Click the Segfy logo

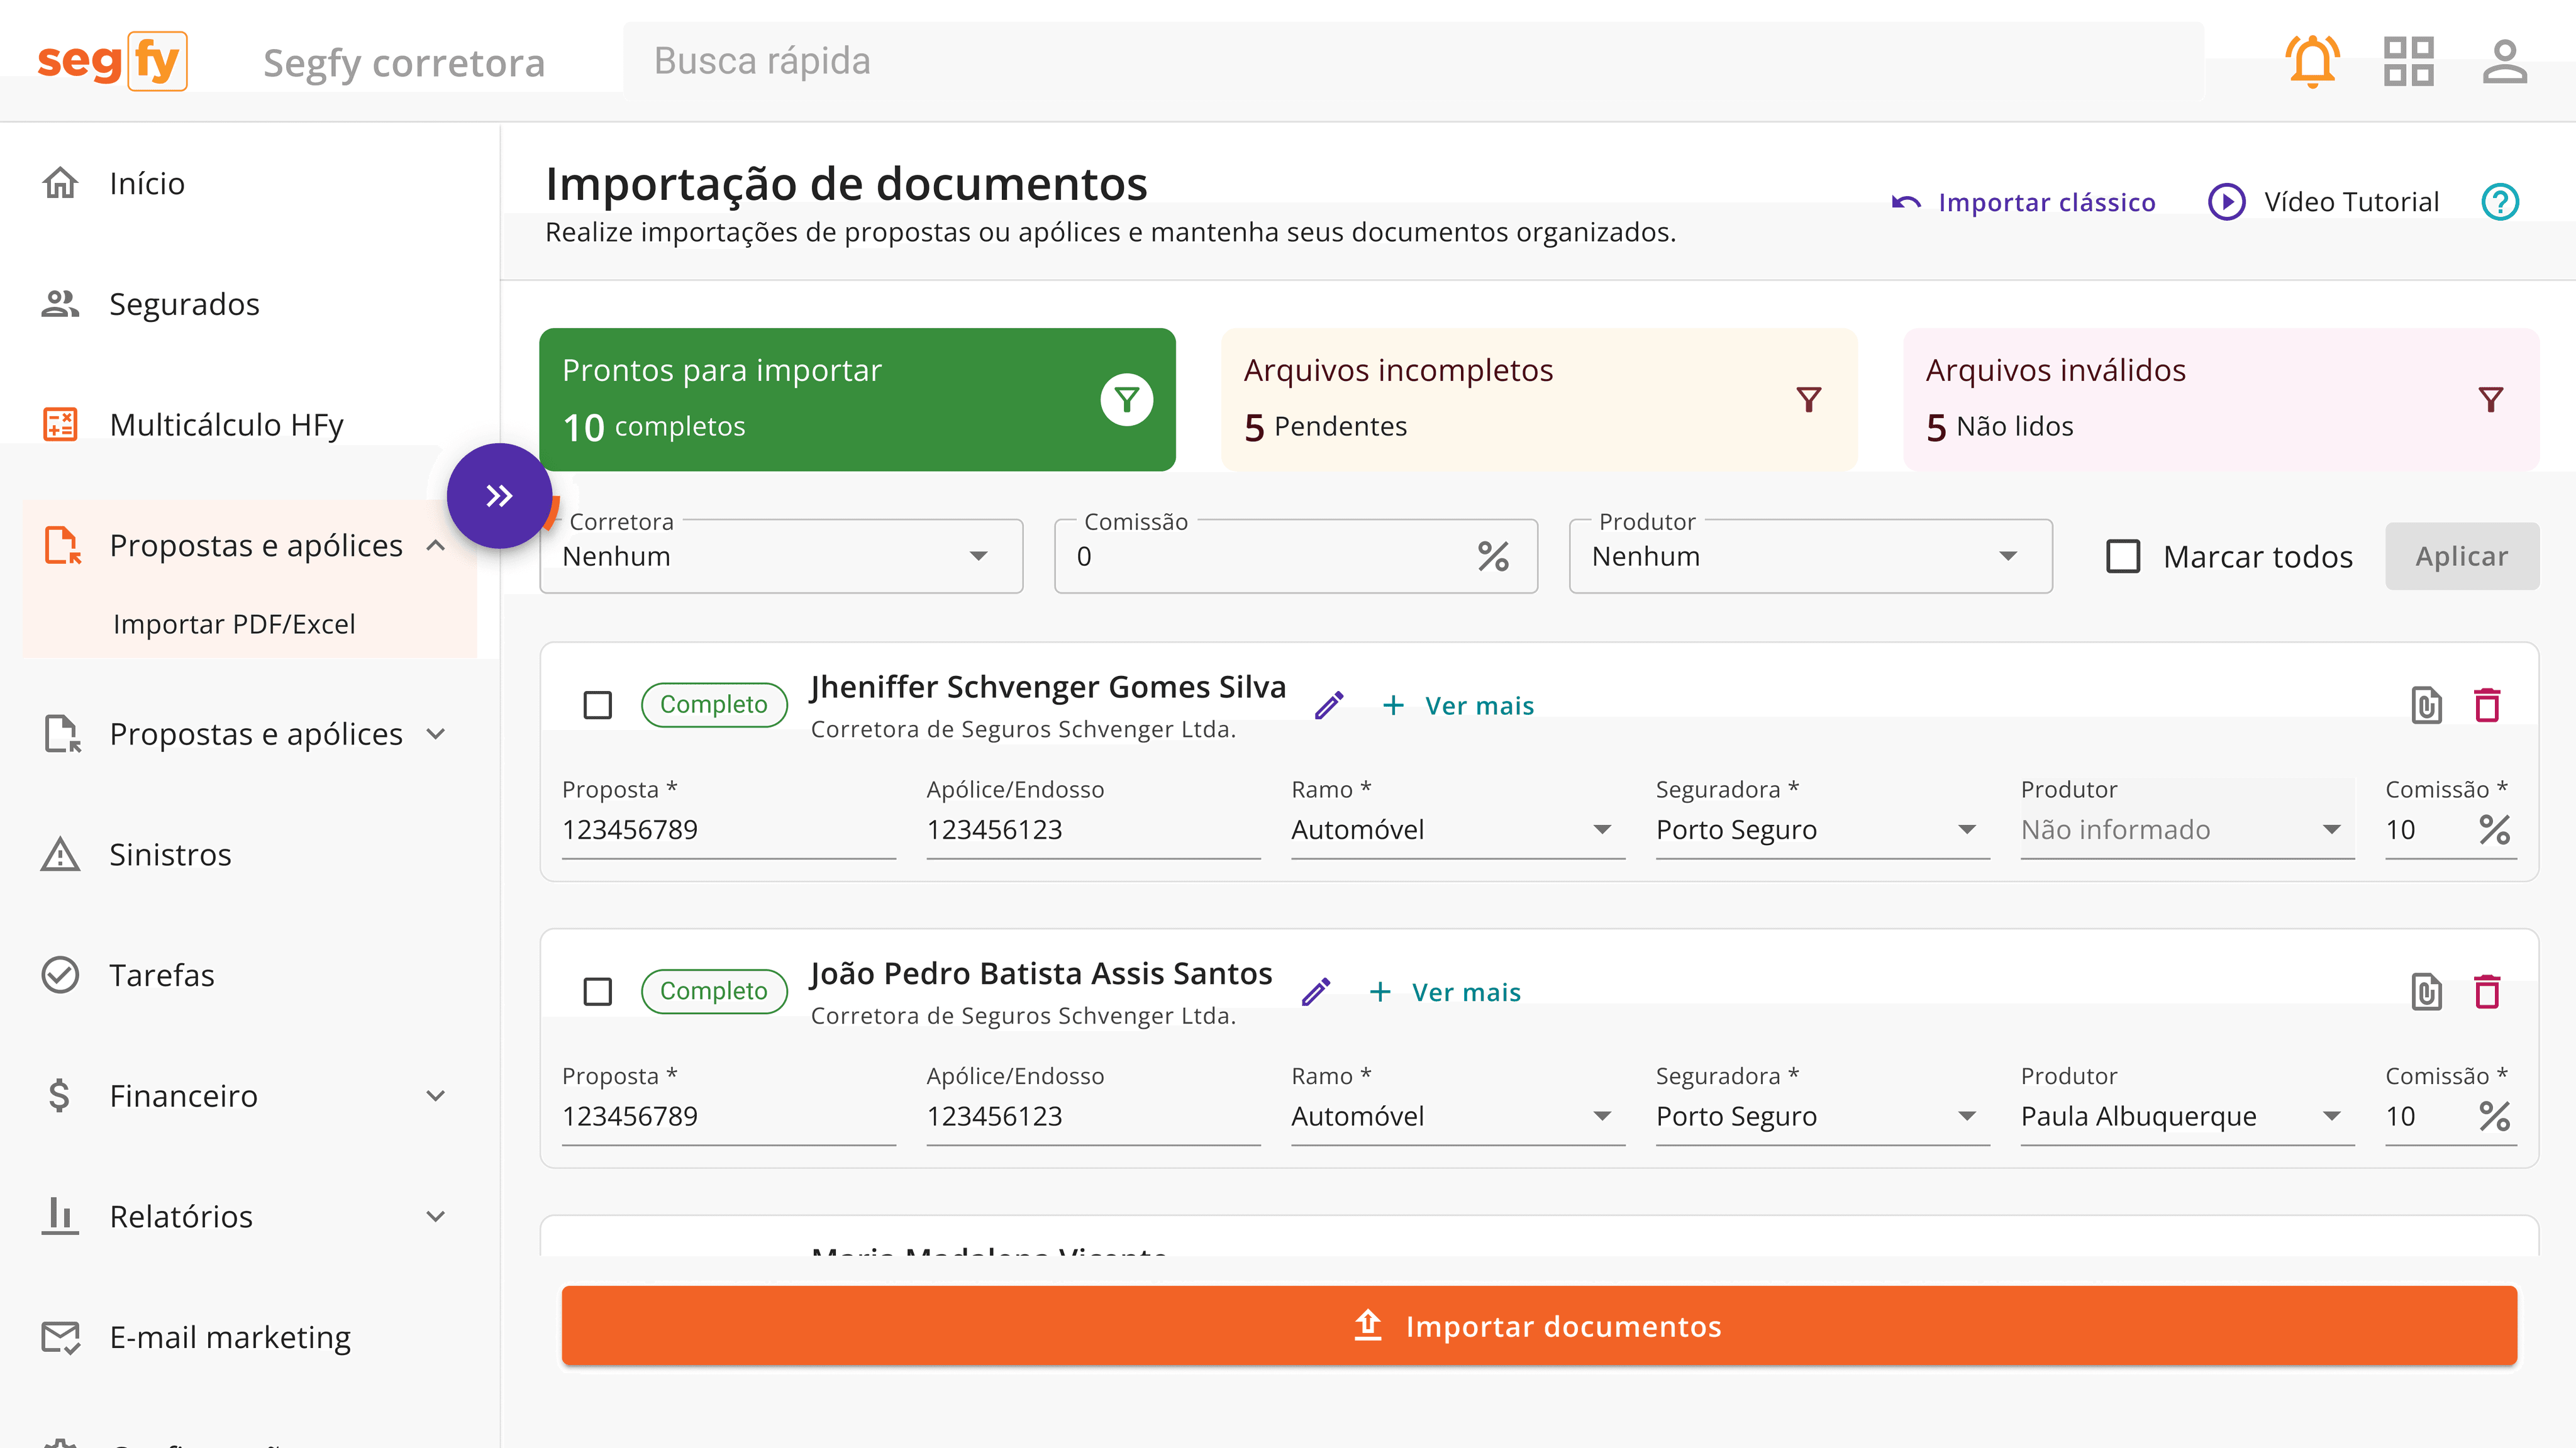coord(112,61)
